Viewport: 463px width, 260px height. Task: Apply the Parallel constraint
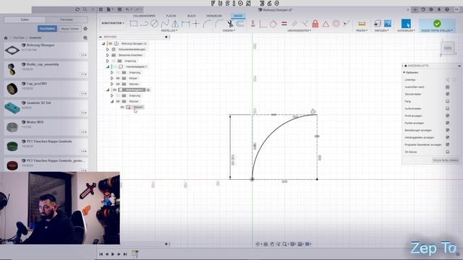(294, 24)
